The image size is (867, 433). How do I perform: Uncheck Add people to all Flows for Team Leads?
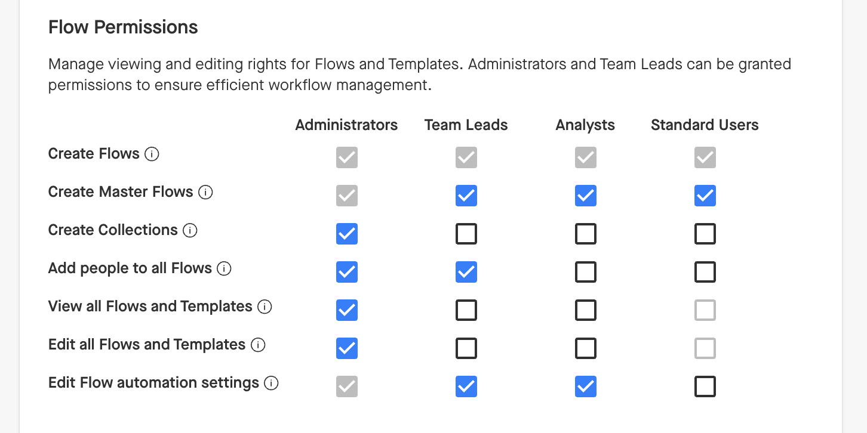tap(466, 272)
